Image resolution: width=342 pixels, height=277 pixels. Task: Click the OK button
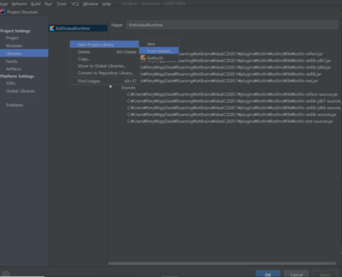(268, 274)
